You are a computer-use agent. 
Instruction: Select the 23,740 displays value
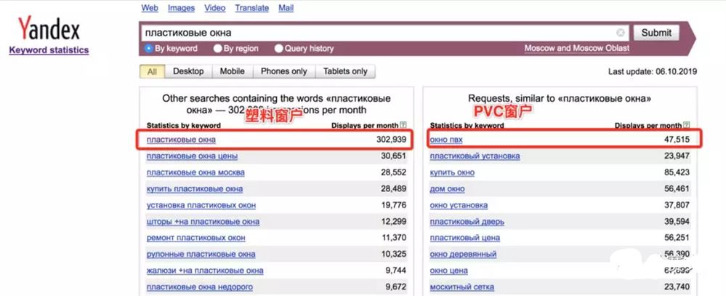pyautogui.click(x=677, y=287)
